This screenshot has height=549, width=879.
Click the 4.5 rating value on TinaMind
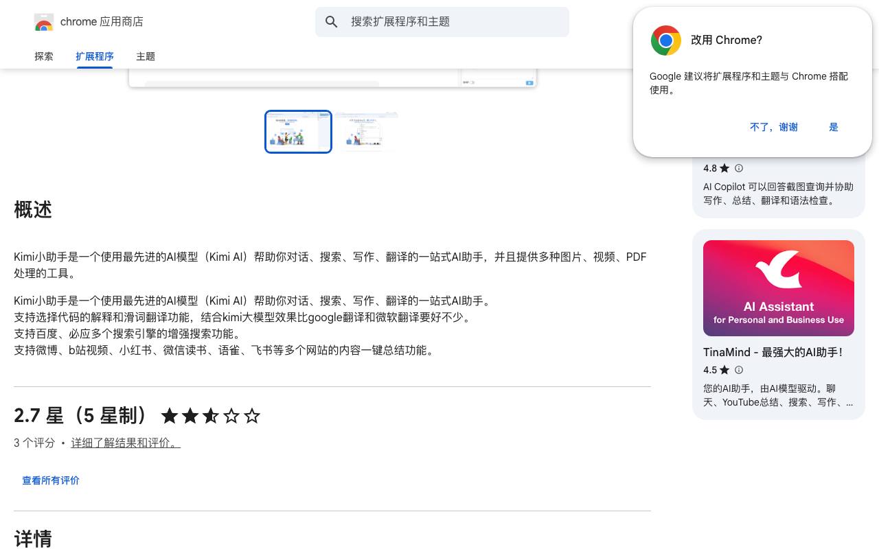[710, 370]
